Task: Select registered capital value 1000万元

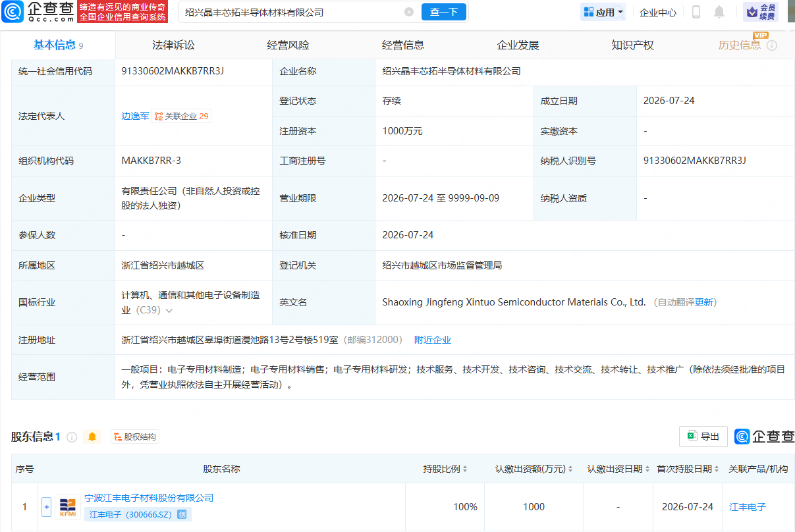Action: [402, 131]
